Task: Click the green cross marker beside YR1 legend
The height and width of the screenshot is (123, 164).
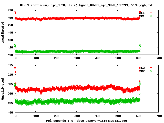Action: coord(151,16)
